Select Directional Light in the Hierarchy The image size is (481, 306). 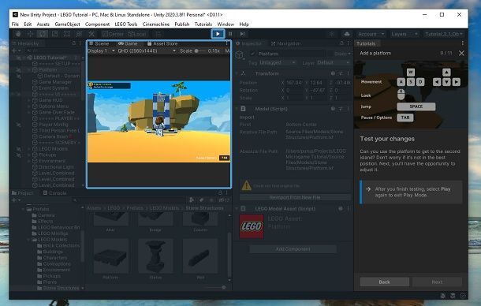pos(56,167)
